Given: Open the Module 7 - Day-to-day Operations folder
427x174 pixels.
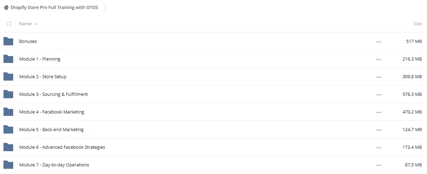Looking at the screenshot, I should [54, 165].
